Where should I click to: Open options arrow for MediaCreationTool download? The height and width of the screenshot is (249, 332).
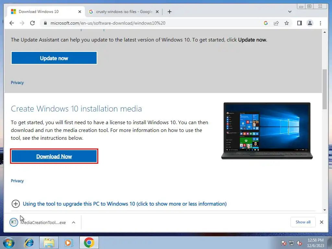[x=74, y=222]
